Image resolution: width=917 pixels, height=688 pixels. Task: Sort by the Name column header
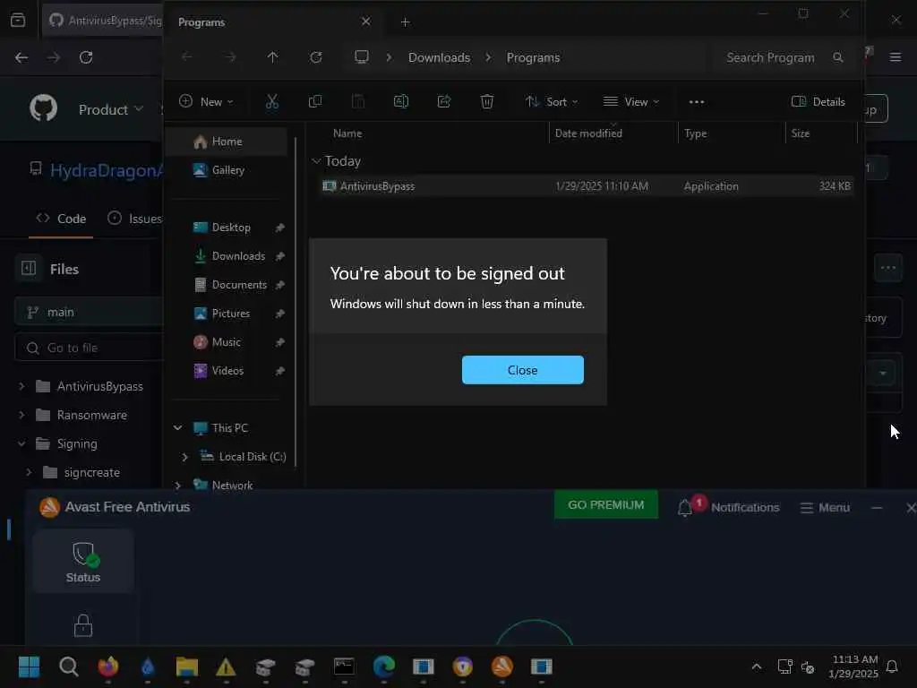coord(347,133)
